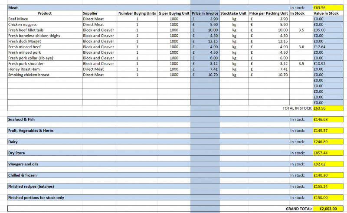
Task: Click the £10.92 value in stock cell
Action: pyautogui.click(x=328, y=63)
